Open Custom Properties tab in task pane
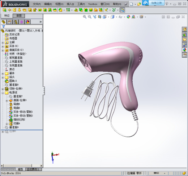Viewport: 188px width, 176px height. (x=184, y=55)
